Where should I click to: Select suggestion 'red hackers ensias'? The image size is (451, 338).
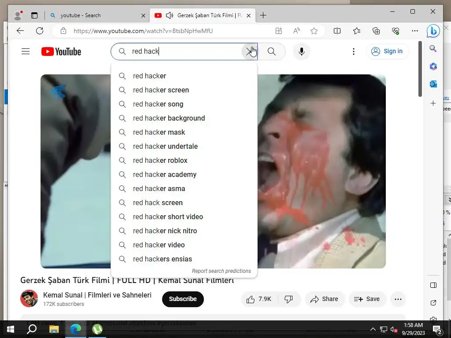coord(184,259)
